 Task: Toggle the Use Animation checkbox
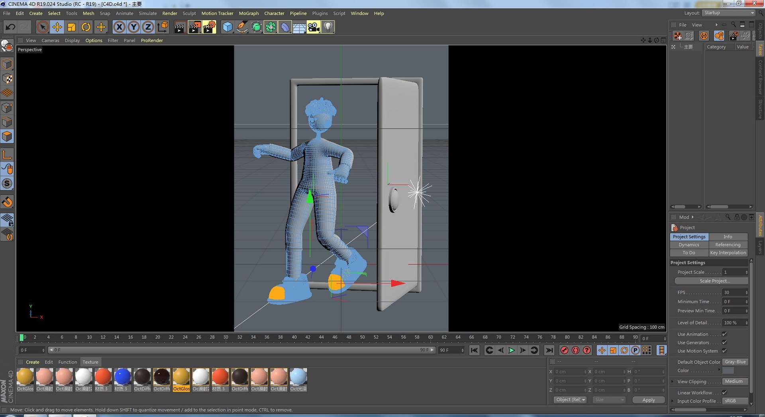point(724,334)
